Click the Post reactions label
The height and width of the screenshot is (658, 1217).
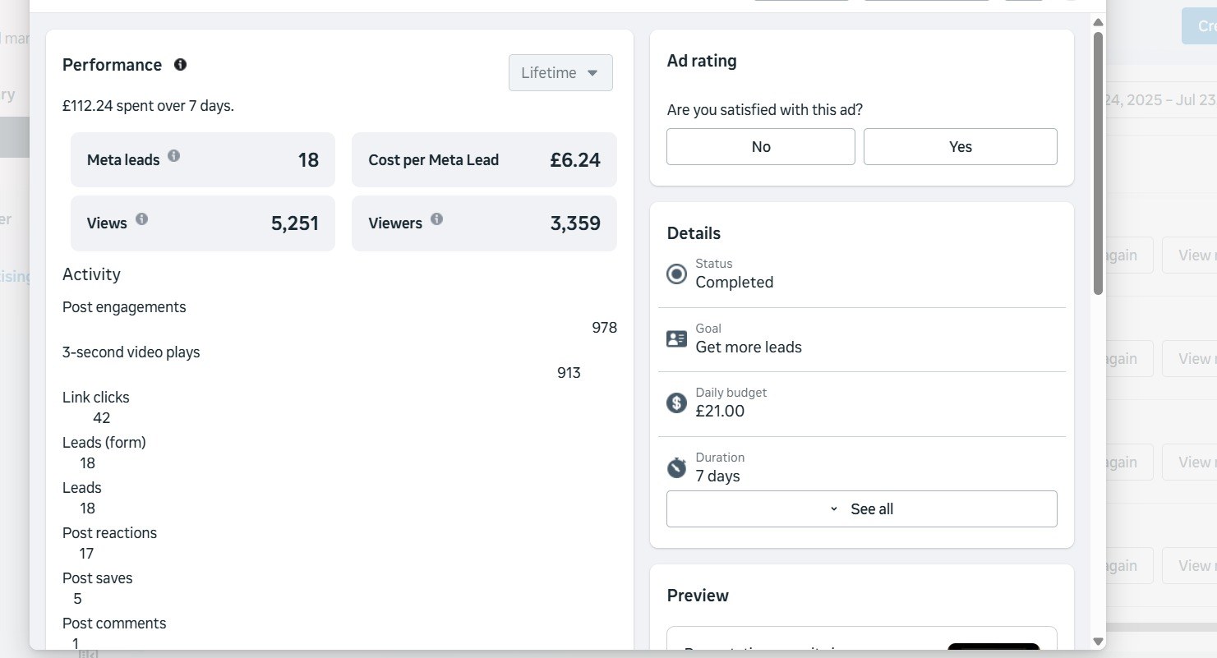tap(109, 533)
